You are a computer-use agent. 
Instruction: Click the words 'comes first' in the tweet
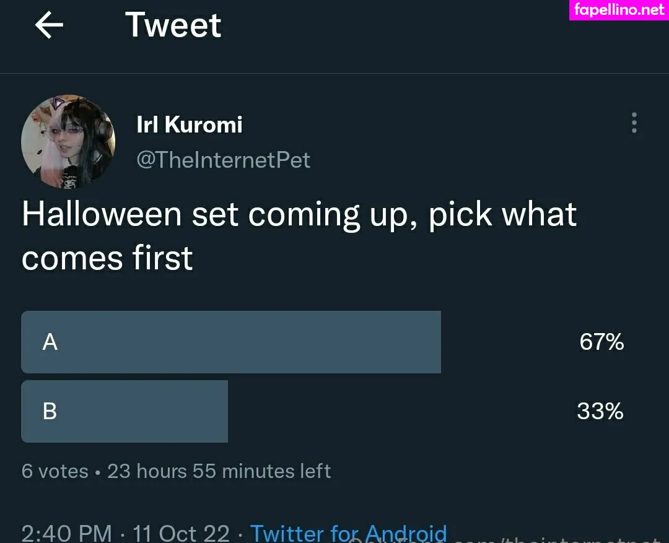pos(107,258)
